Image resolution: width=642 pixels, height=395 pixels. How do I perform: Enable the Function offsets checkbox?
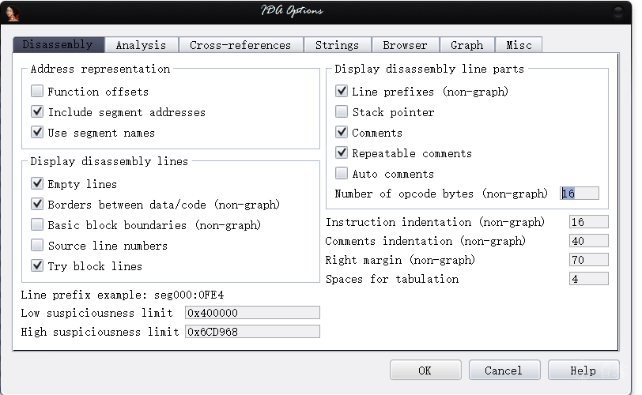pos(37,92)
